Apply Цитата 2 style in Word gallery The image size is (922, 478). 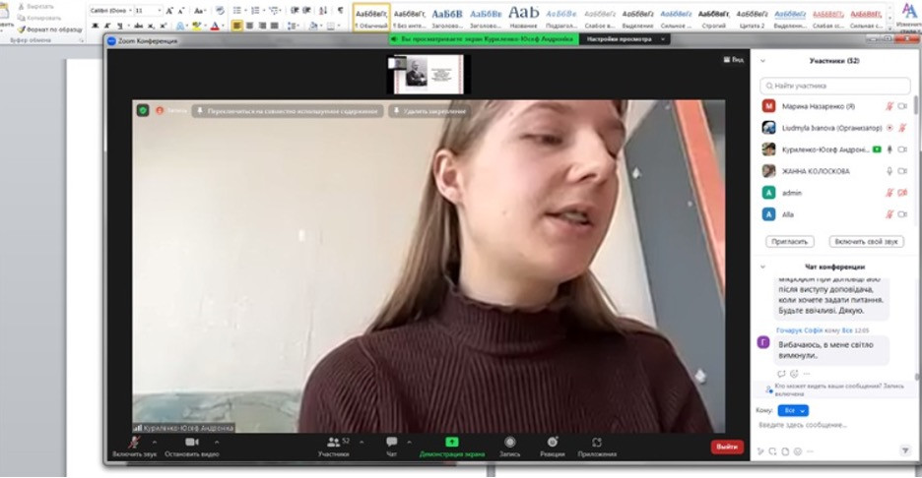752,17
